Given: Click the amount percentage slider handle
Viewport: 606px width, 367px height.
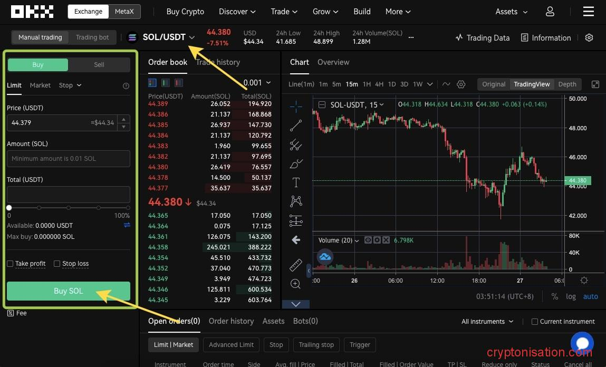Looking at the screenshot, I should [x=9, y=208].
